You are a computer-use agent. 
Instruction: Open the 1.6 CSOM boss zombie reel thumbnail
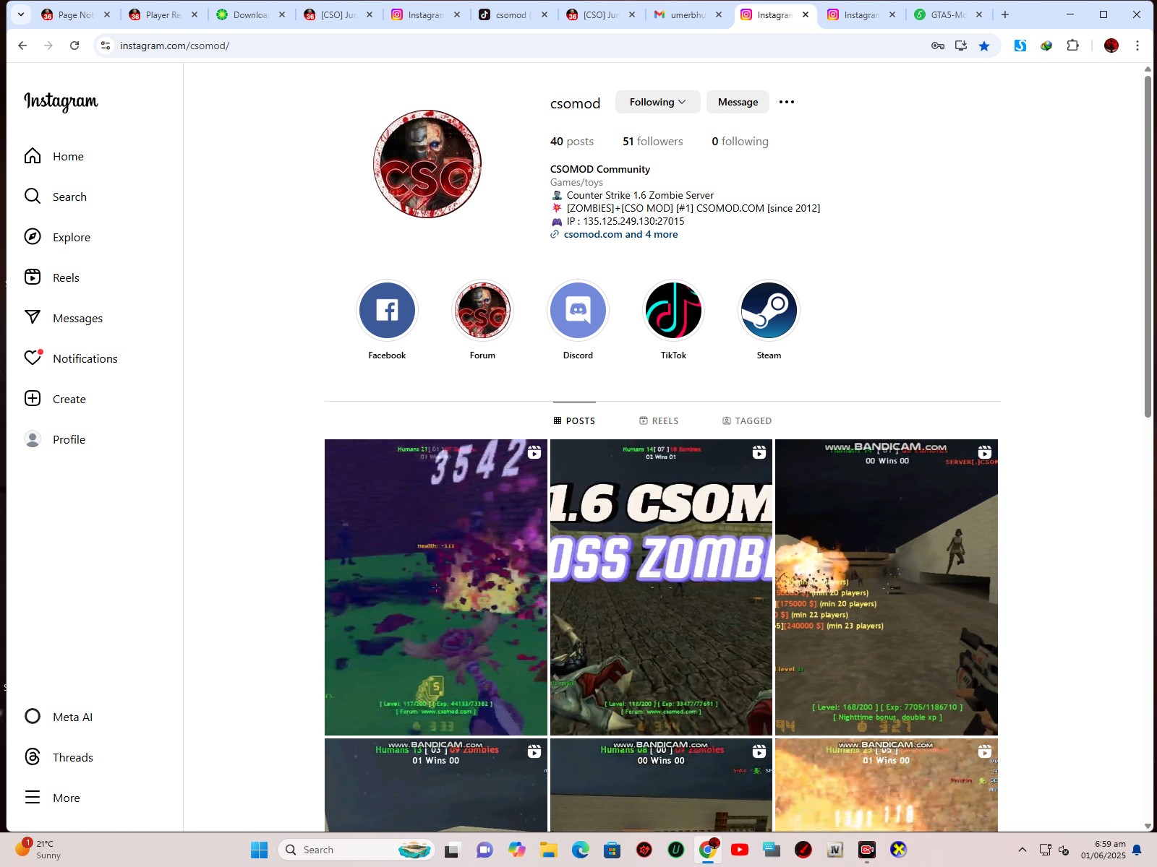click(661, 587)
